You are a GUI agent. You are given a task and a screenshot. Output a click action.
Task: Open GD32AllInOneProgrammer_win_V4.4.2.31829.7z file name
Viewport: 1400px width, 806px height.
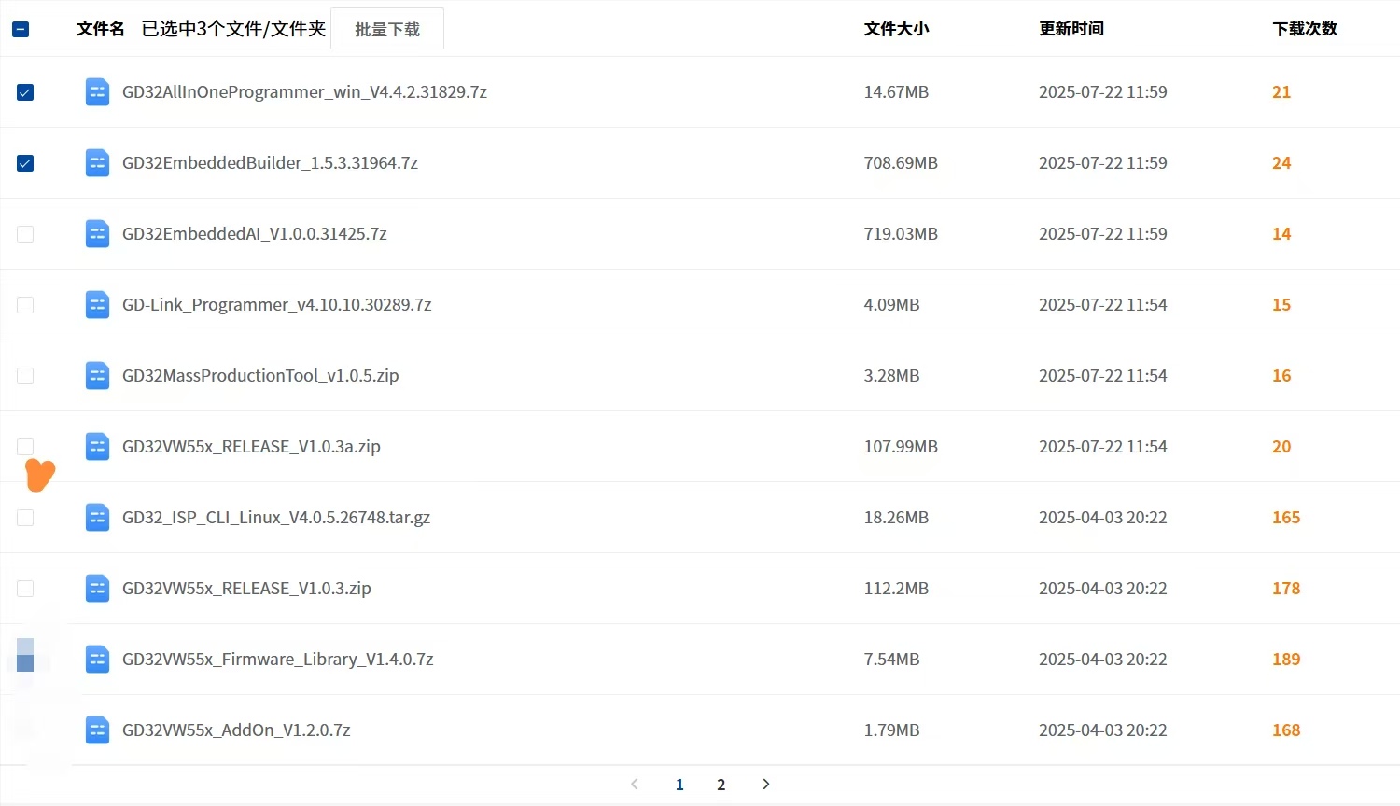[x=305, y=92]
